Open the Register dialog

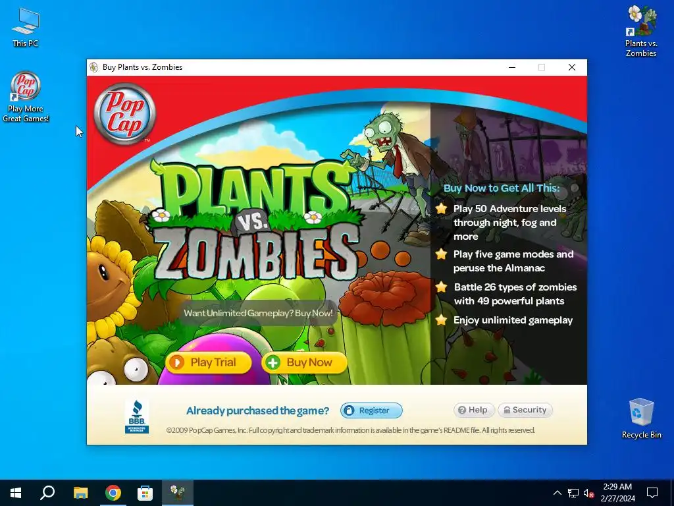(x=371, y=410)
